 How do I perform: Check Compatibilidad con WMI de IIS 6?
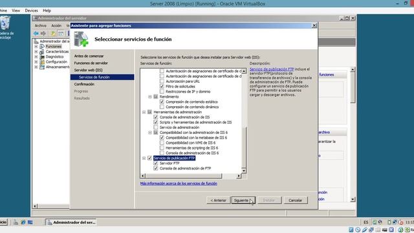click(x=162, y=142)
